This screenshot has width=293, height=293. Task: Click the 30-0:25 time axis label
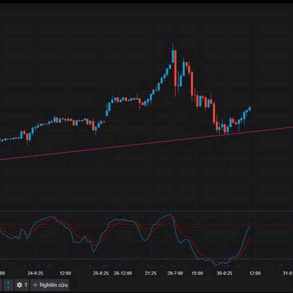pos(225,273)
